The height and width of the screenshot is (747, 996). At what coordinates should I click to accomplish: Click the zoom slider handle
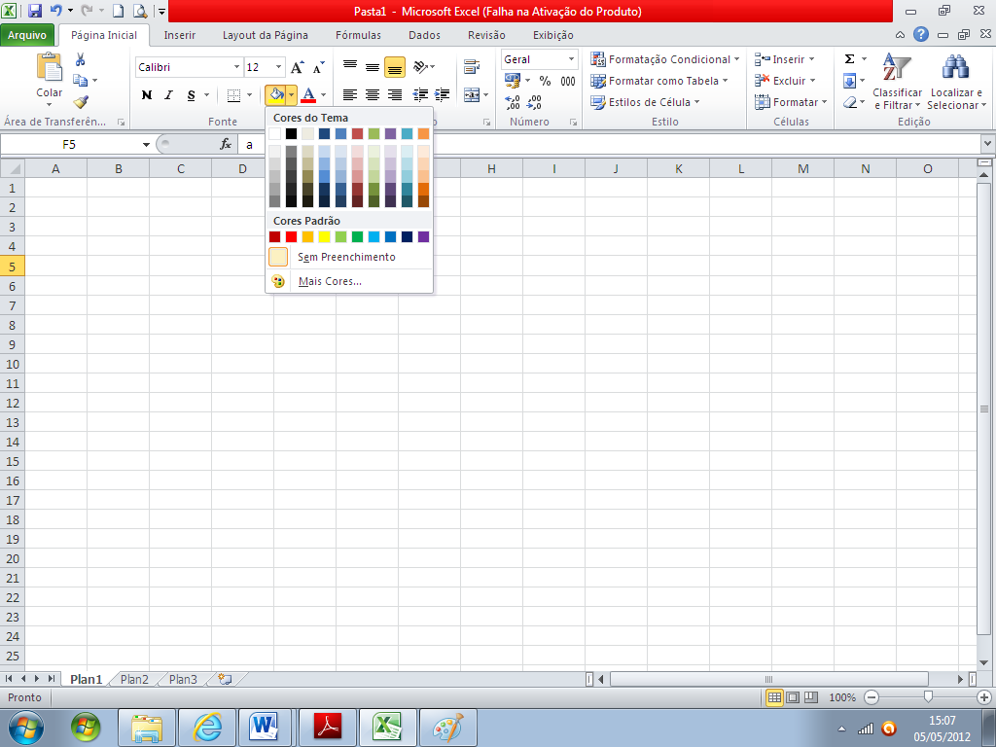tap(928, 697)
